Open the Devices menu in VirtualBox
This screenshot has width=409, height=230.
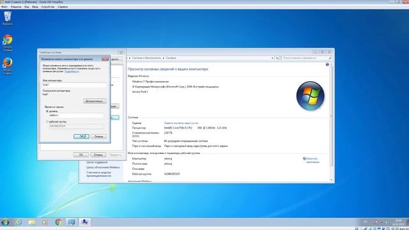pos(48,7)
